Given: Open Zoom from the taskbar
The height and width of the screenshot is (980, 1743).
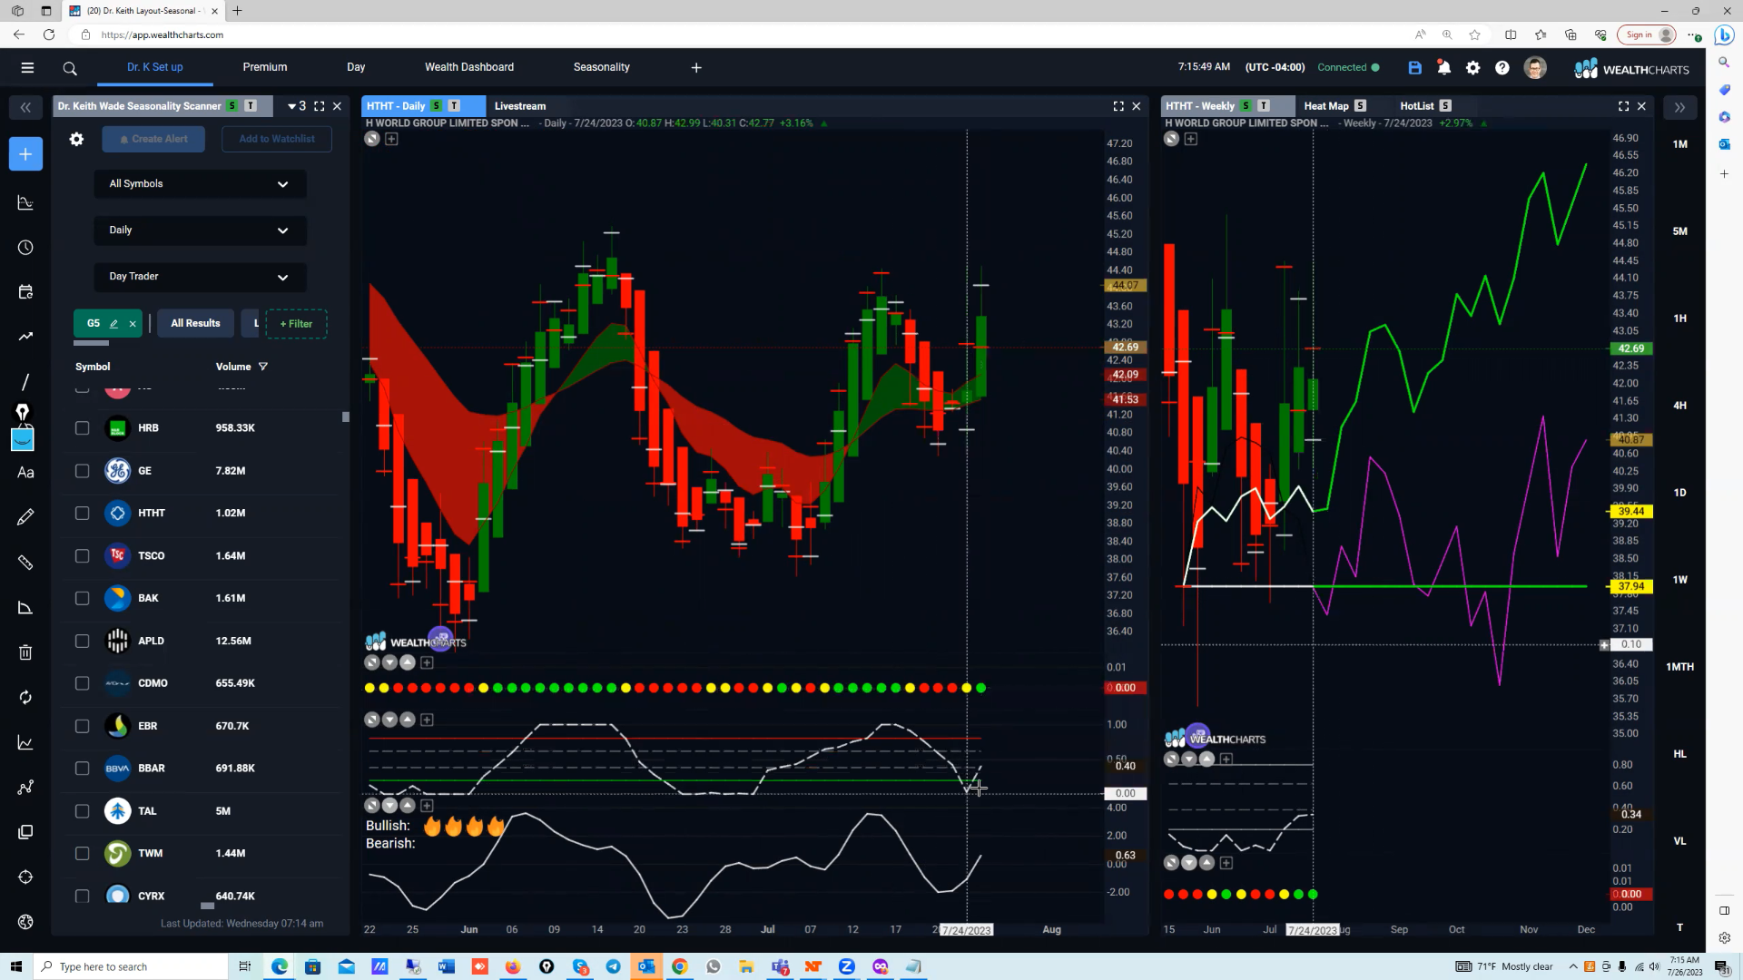Looking at the screenshot, I should point(846,966).
